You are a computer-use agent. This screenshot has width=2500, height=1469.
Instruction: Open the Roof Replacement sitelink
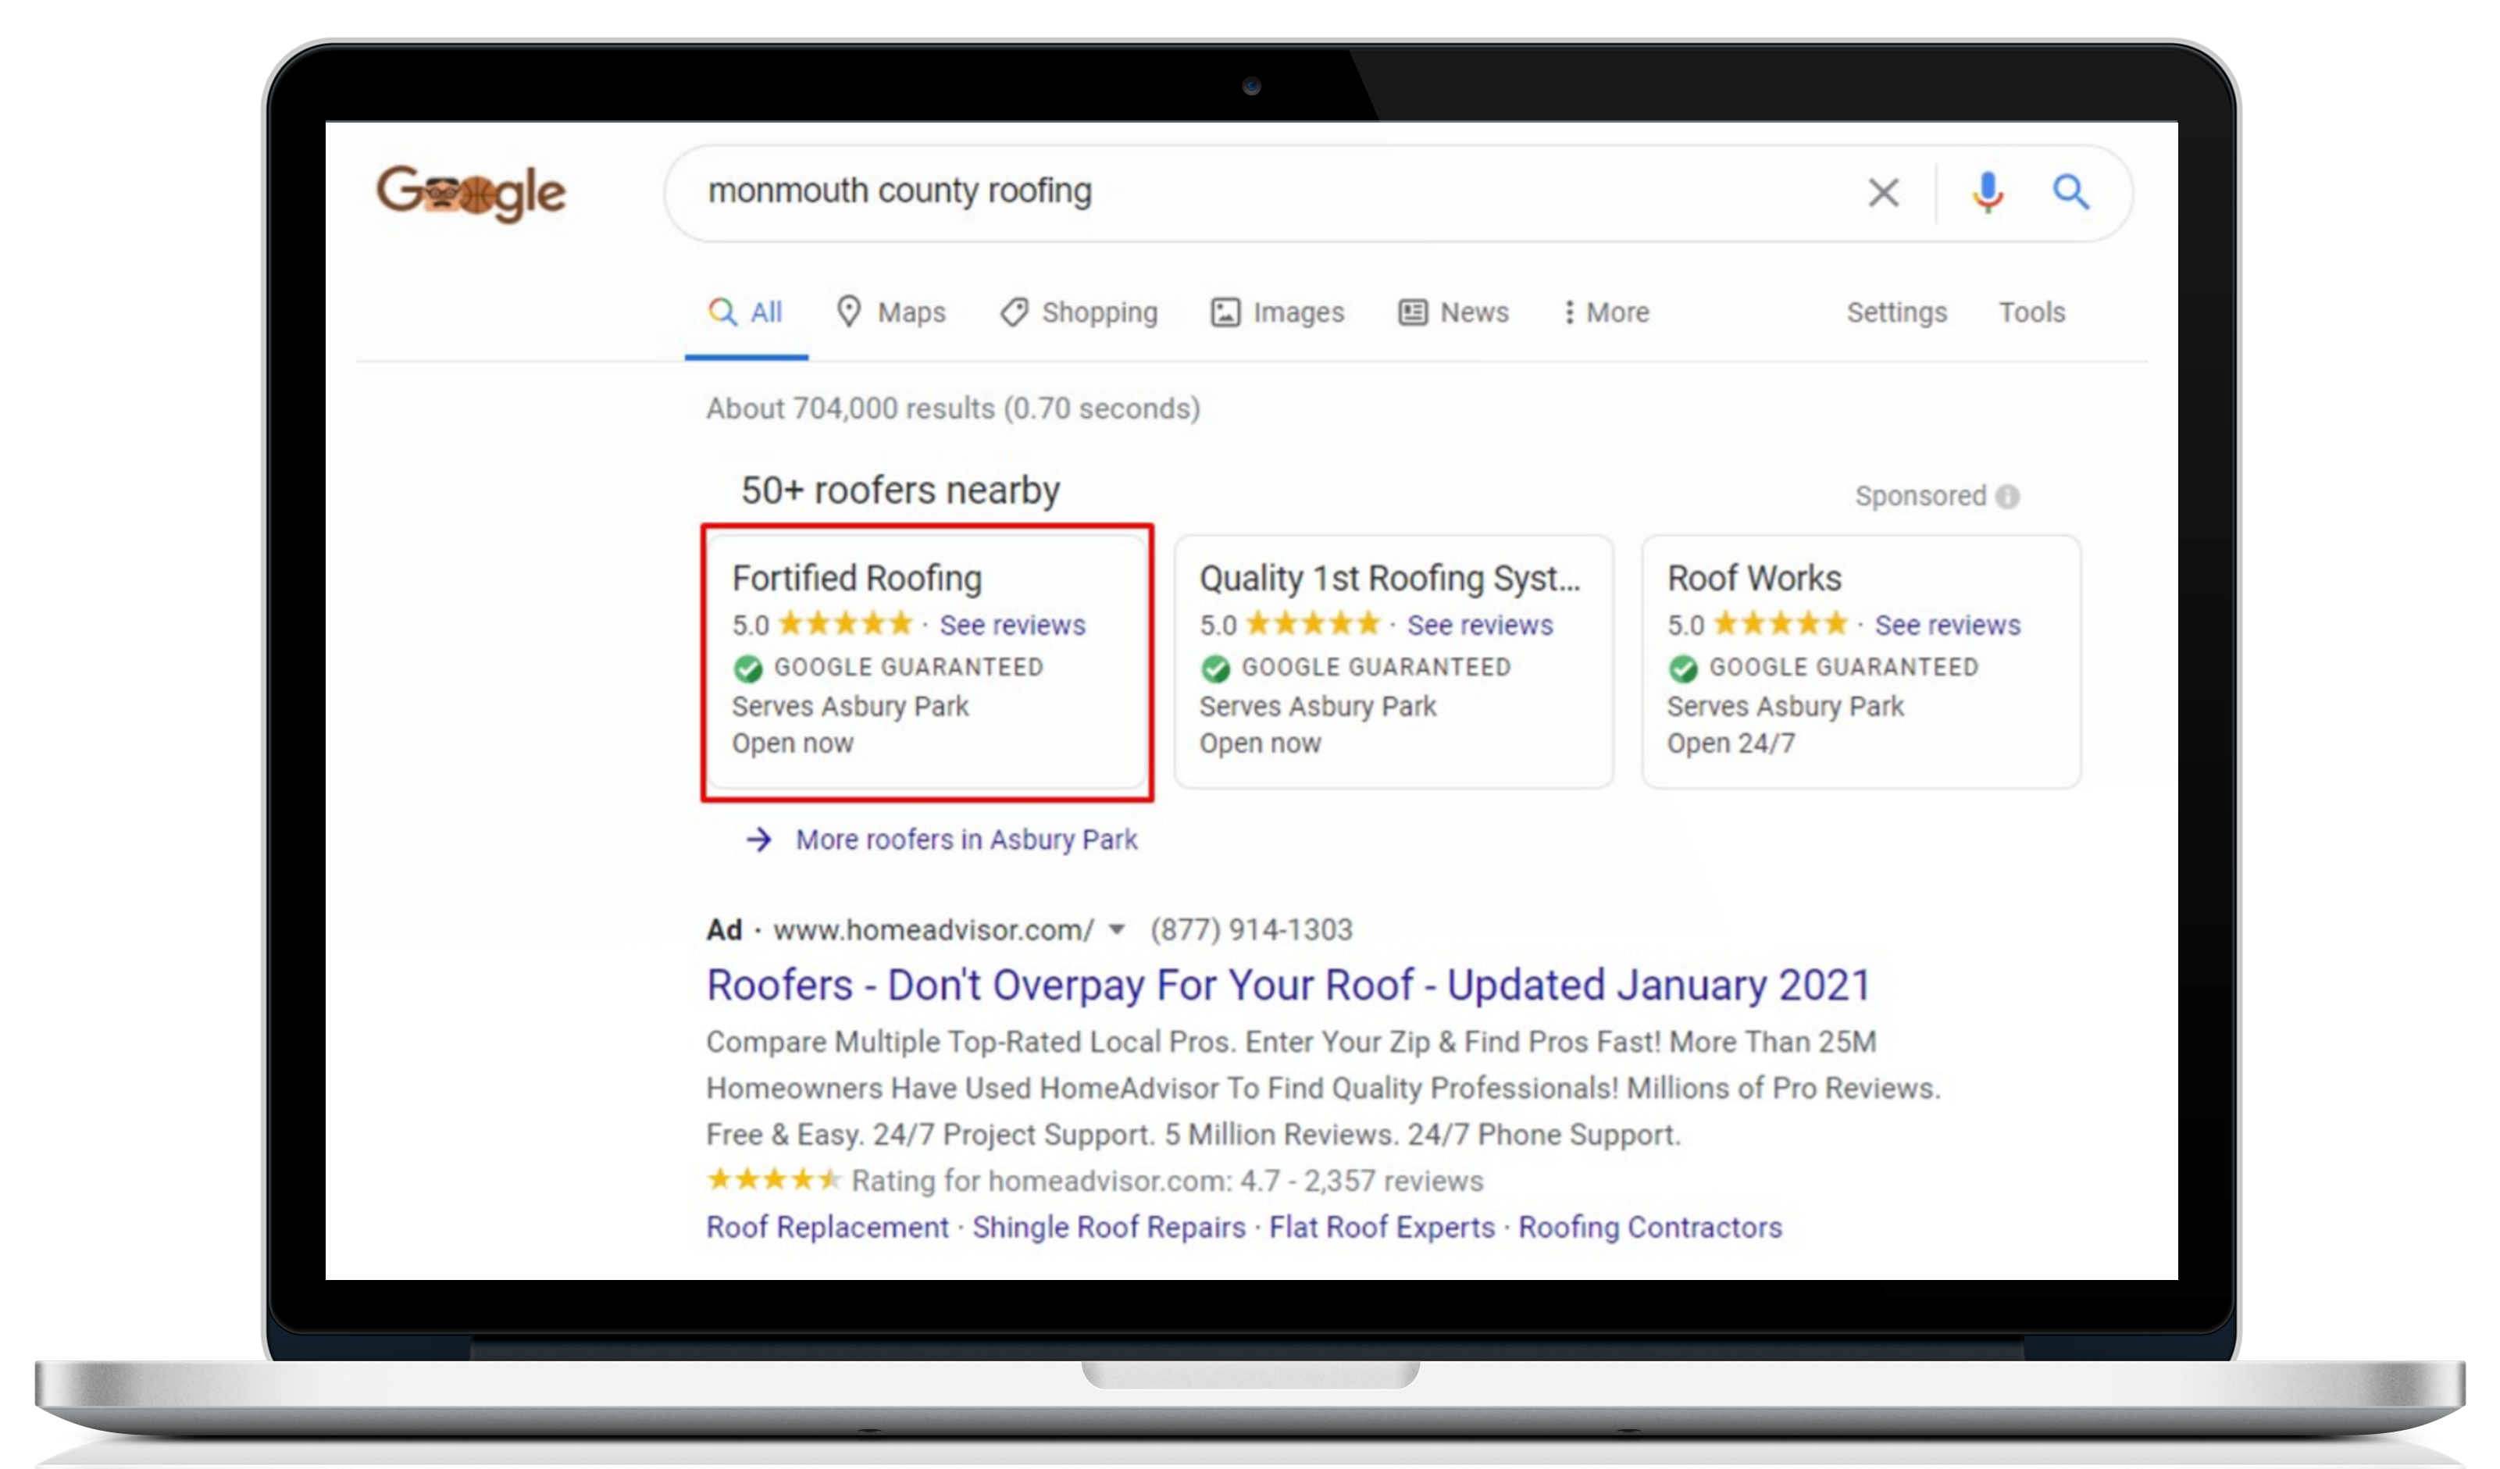(x=827, y=1228)
